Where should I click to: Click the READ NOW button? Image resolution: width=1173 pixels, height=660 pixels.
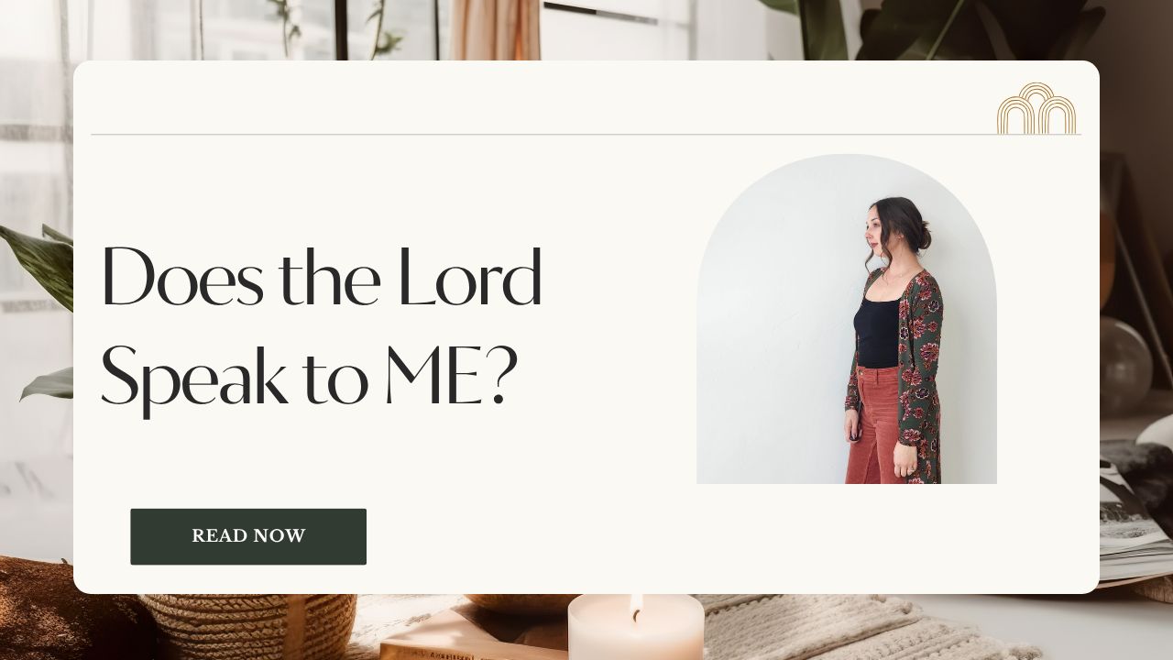[x=248, y=536]
